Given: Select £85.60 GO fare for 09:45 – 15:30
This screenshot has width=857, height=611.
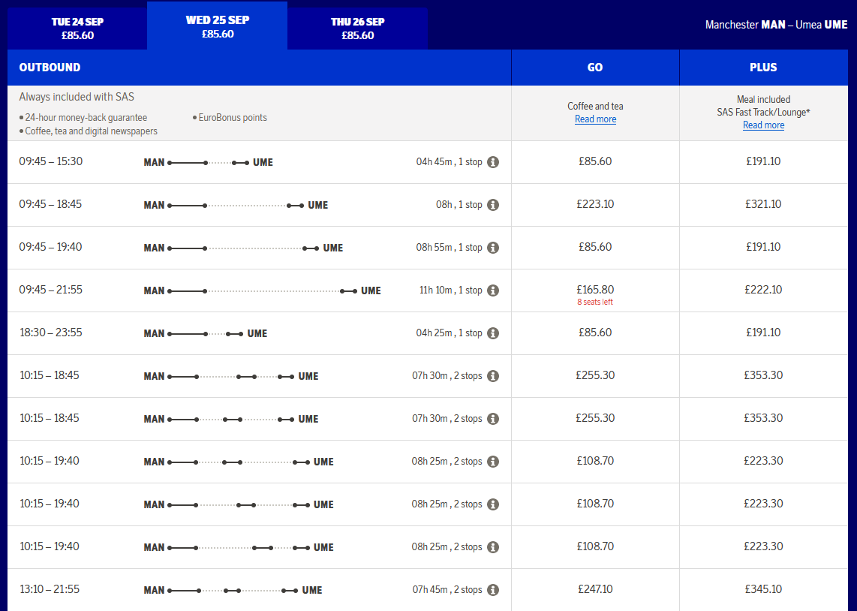Looking at the screenshot, I should coord(595,162).
